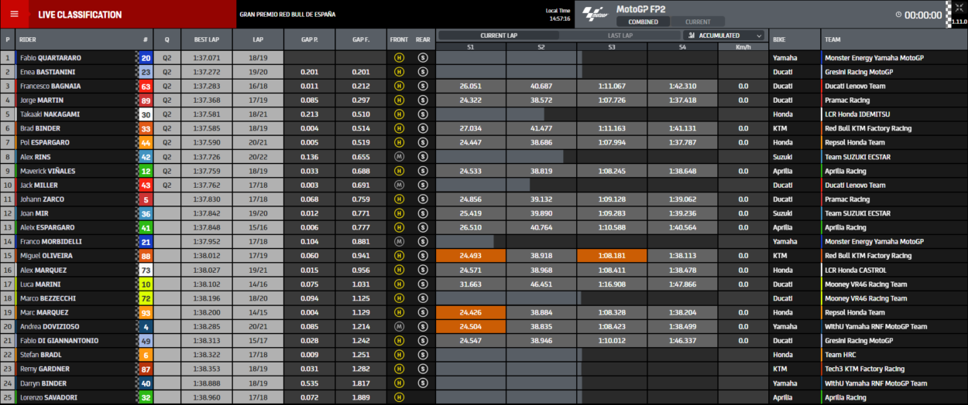Click the GAP F. column header
The width and height of the screenshot is (968, 405).
(x=361, y=39)
